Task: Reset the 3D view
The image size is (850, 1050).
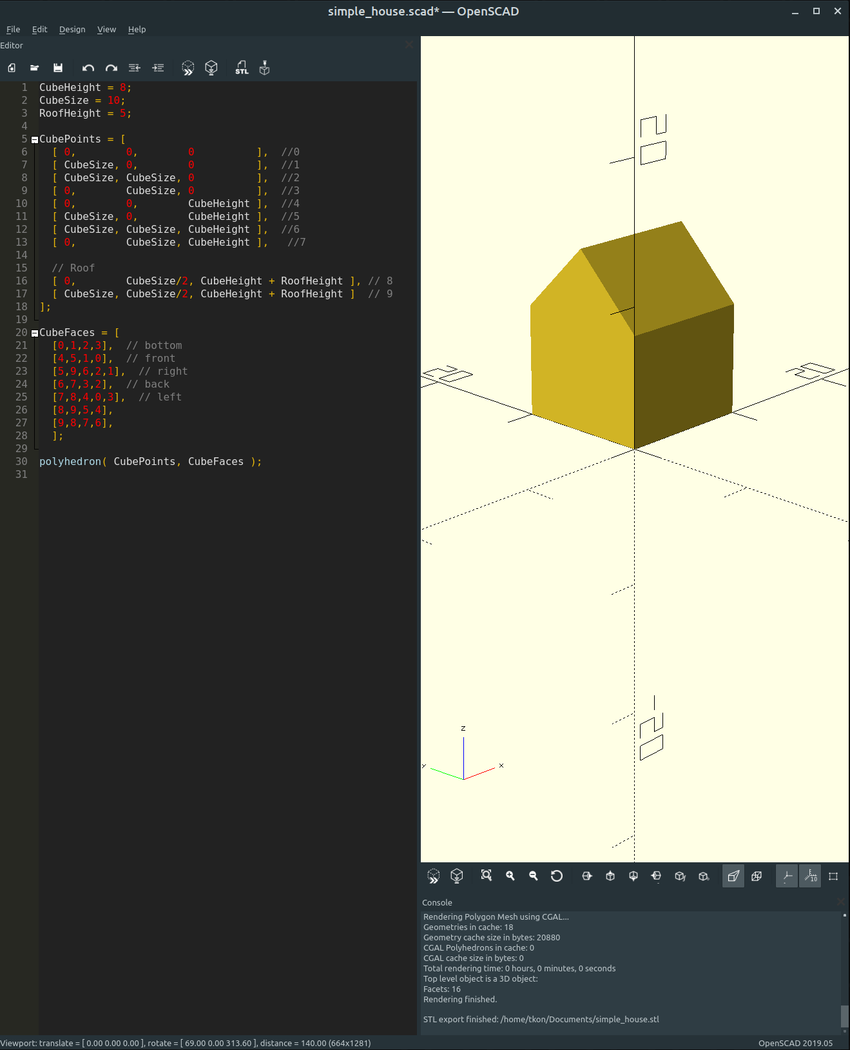Action: 557,876
